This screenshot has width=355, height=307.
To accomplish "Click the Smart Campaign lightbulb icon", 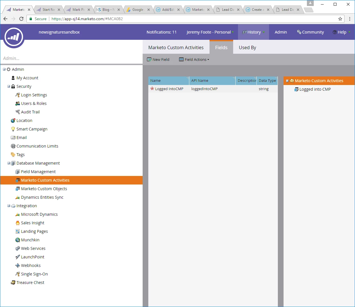I will pyautogui.click(x=13, y=129).
